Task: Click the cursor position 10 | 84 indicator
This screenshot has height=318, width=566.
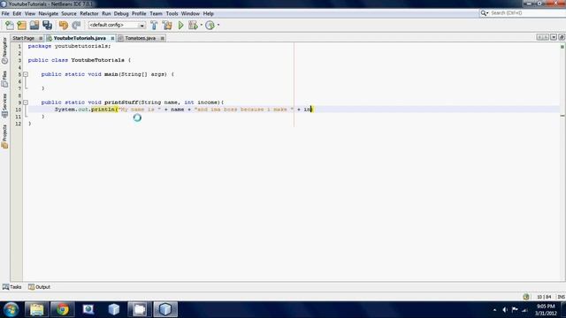Action: pos(544,297)
